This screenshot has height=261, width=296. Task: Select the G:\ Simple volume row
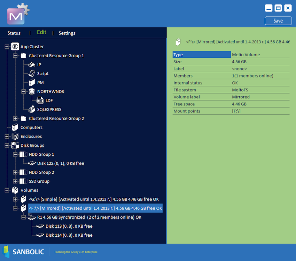(94, 199)
